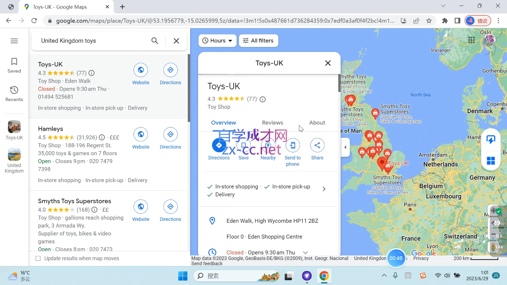The width and height of the screenshot is (507, 285).
Task: Expand the Toys-UK opening hours
Action: coord(305,252)
